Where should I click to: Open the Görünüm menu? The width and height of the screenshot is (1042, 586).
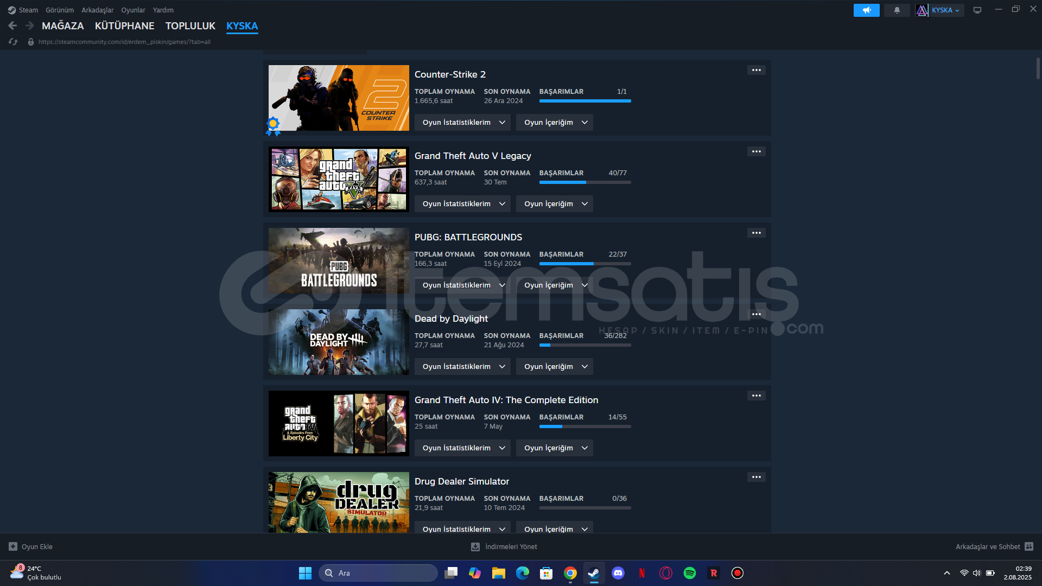(60, 10)
